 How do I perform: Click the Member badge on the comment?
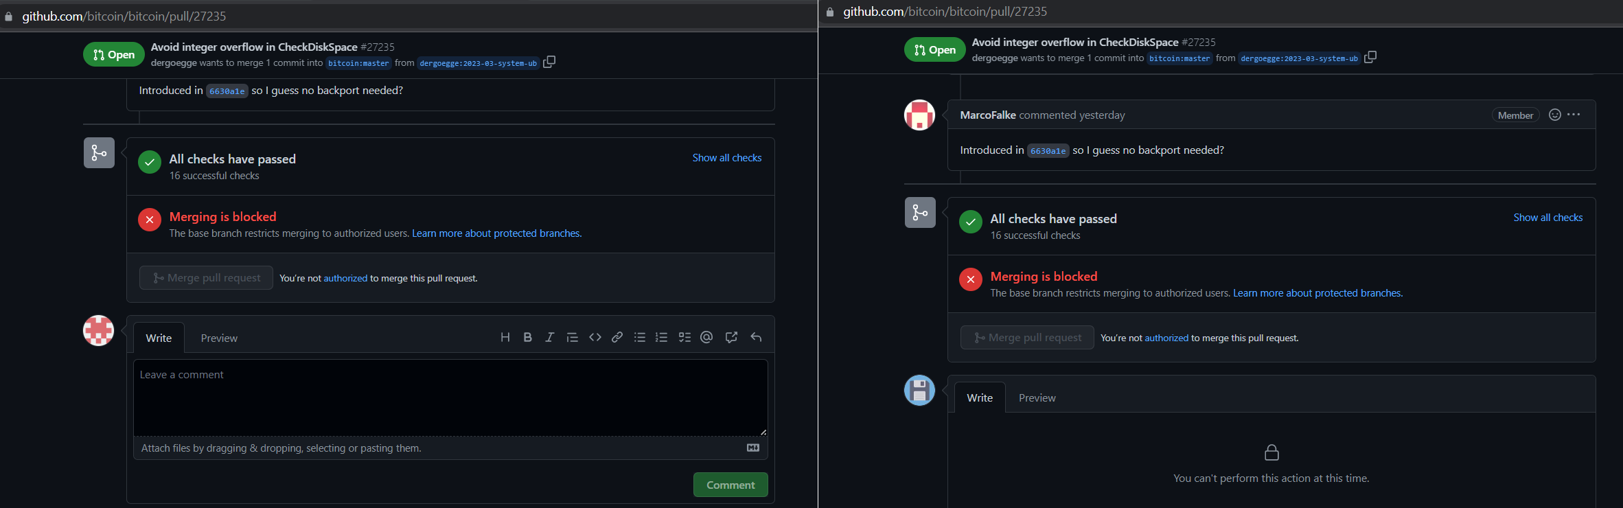[1515, 115]
